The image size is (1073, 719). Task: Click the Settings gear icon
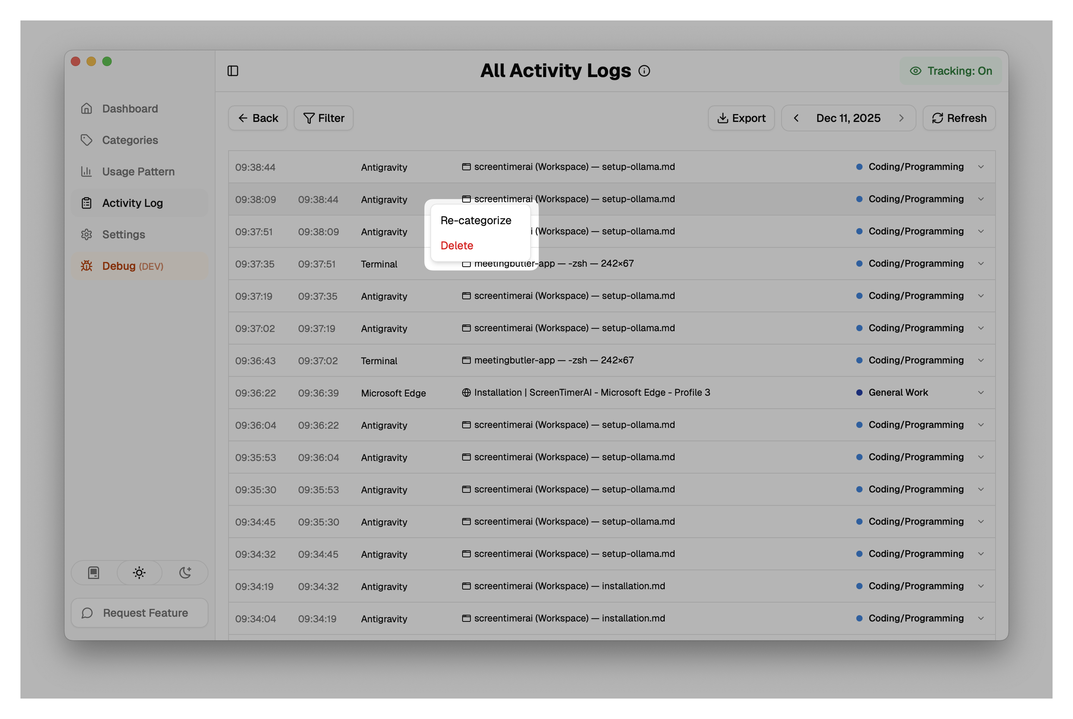[87, 234]
